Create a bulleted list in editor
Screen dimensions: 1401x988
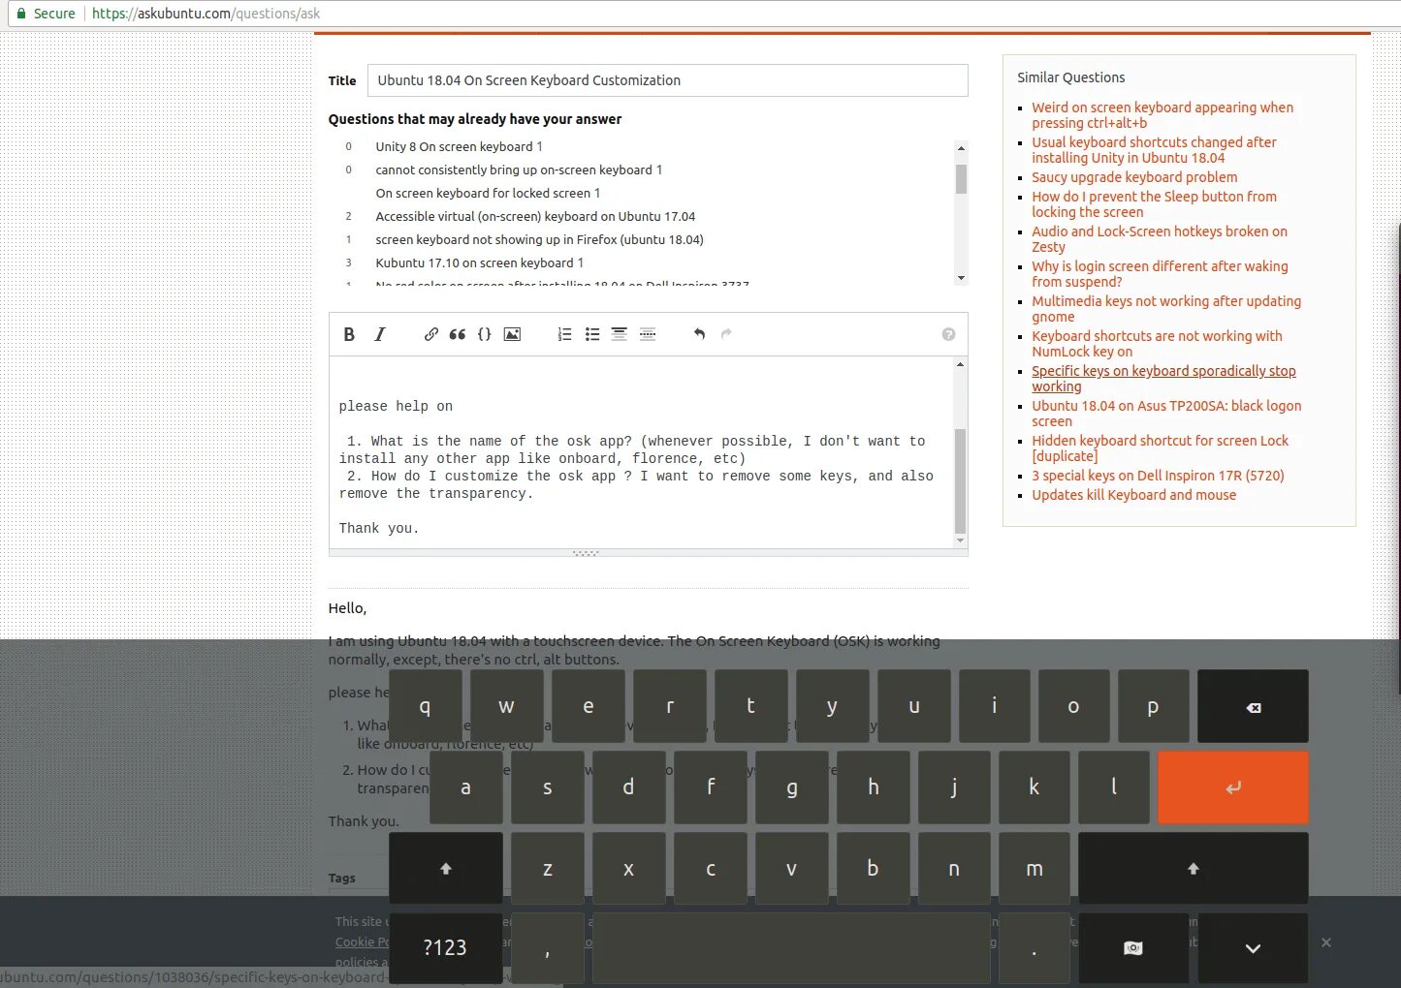coord(592,334)
